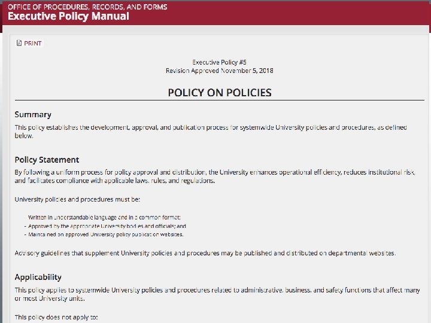Click the bullet item about understandable language
Screen dimensions: 431x323
[x=104, y=217]
